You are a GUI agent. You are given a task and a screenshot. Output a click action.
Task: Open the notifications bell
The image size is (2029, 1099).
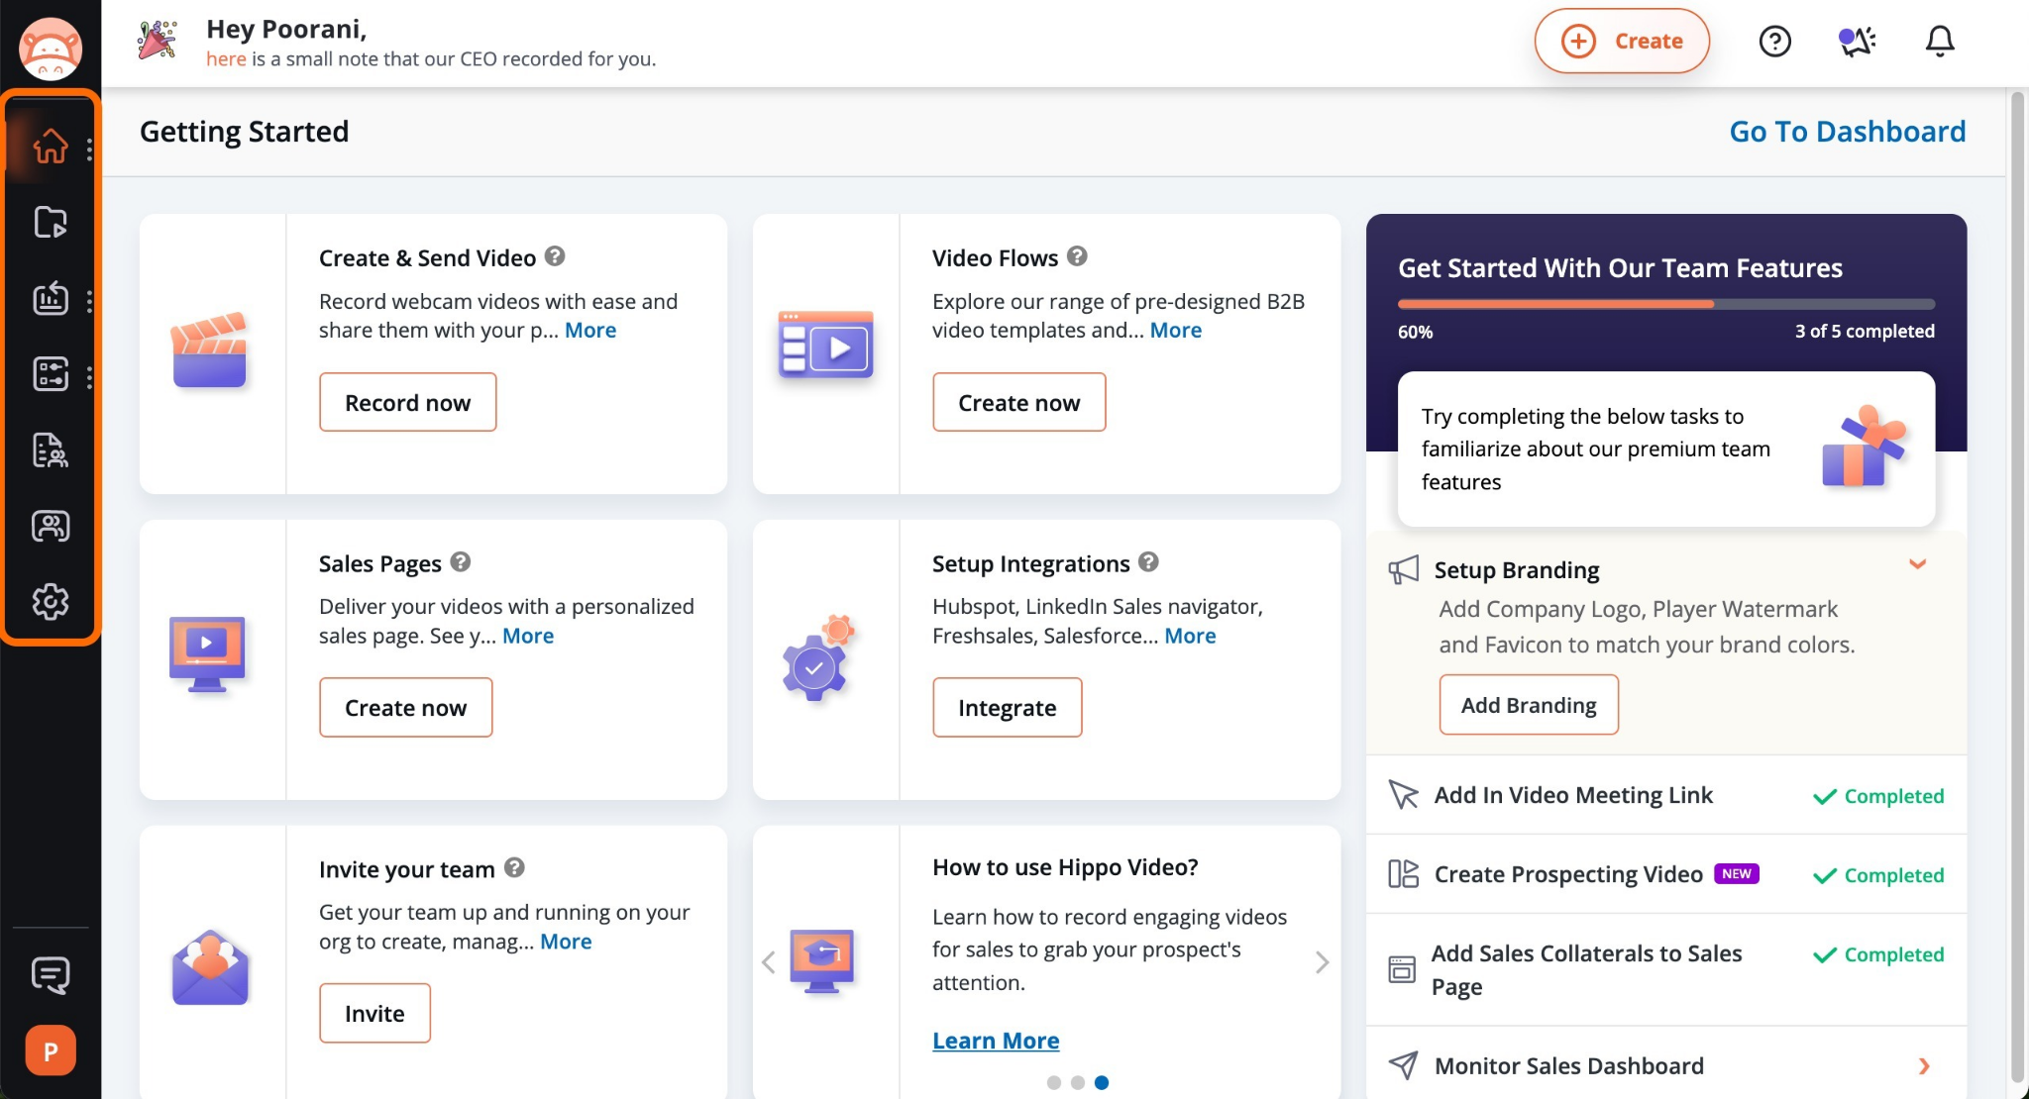click(x=1940, y=42)
